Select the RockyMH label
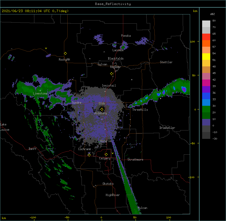 (64, 60)
